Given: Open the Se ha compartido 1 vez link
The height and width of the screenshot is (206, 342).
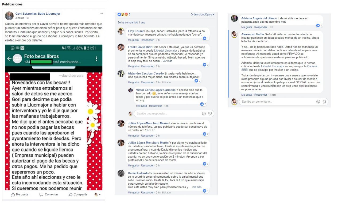Looking at the screenshot, I should tap(131, 22).
